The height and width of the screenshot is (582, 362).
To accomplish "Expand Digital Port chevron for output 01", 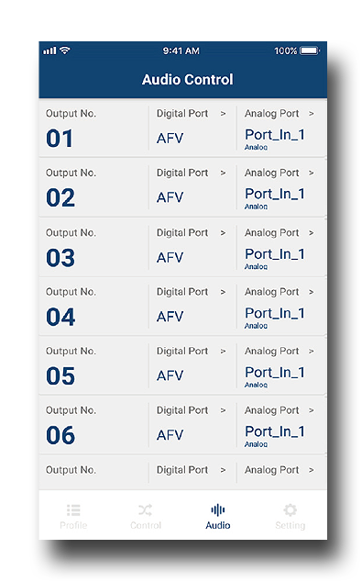I will point(223,114).
